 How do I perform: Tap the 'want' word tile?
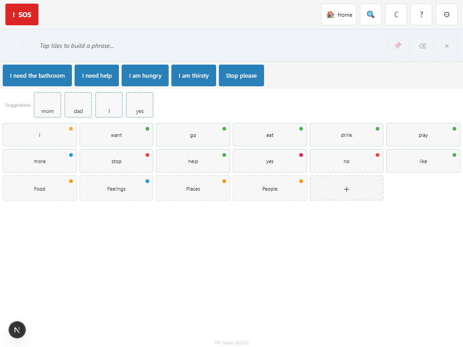[116, 135]
